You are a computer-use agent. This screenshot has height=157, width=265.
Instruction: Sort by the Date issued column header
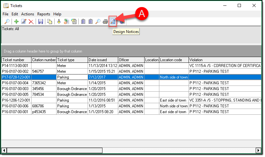coord(102,60)
